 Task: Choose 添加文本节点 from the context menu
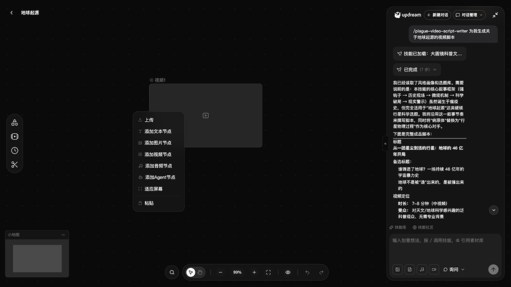point(158,131)
